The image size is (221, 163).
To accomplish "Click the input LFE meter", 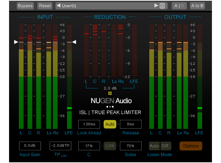I will click(x=69, y=76).
